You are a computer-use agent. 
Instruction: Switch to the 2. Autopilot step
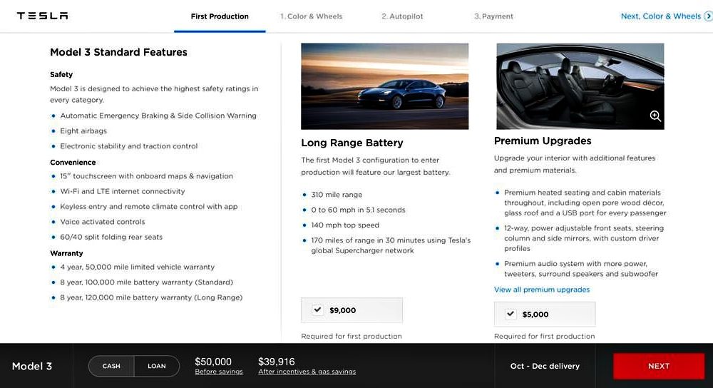(402, 16)
